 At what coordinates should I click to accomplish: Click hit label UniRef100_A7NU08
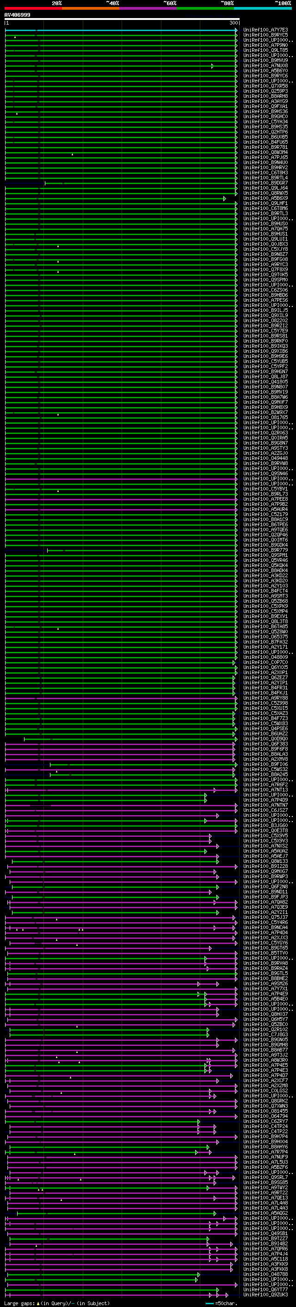point(265,65)
